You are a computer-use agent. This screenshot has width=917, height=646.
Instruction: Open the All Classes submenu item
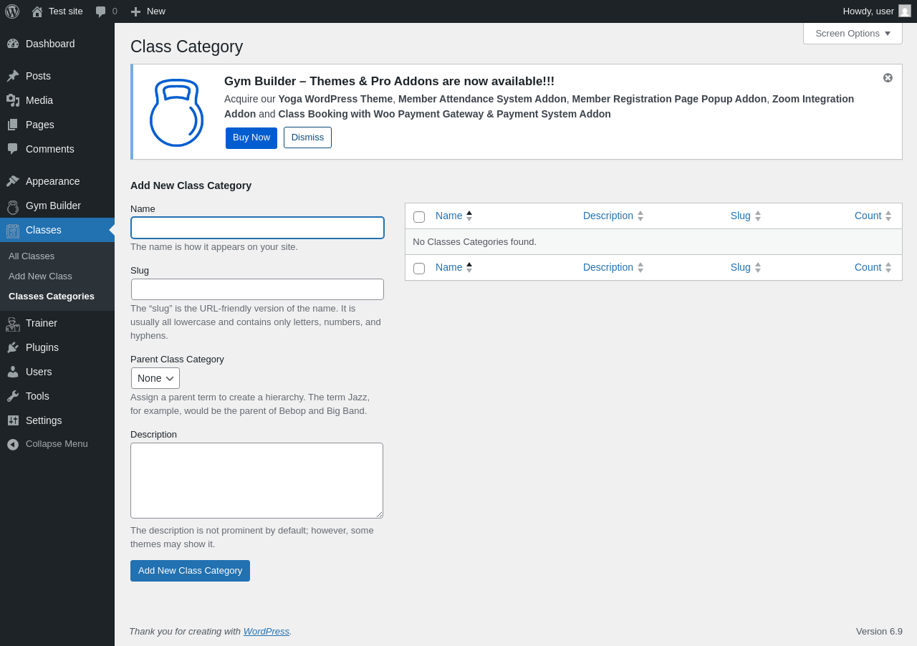tap(32, 256)
